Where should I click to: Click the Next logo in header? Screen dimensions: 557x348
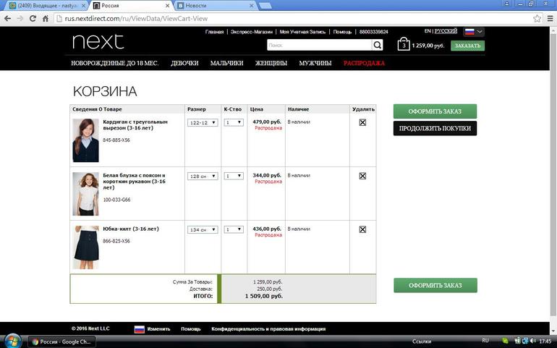pos(98,42)
